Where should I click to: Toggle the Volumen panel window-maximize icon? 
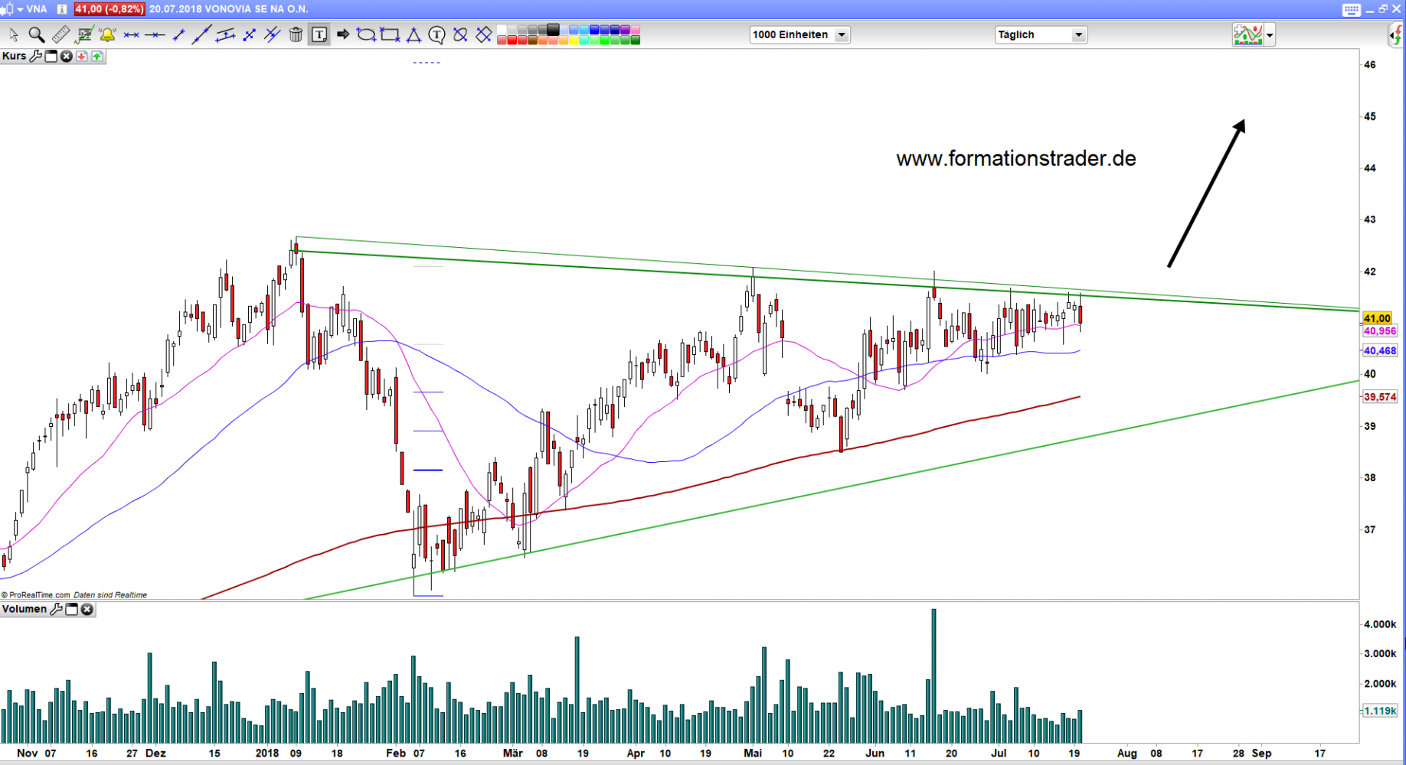[x=72, y=610]
